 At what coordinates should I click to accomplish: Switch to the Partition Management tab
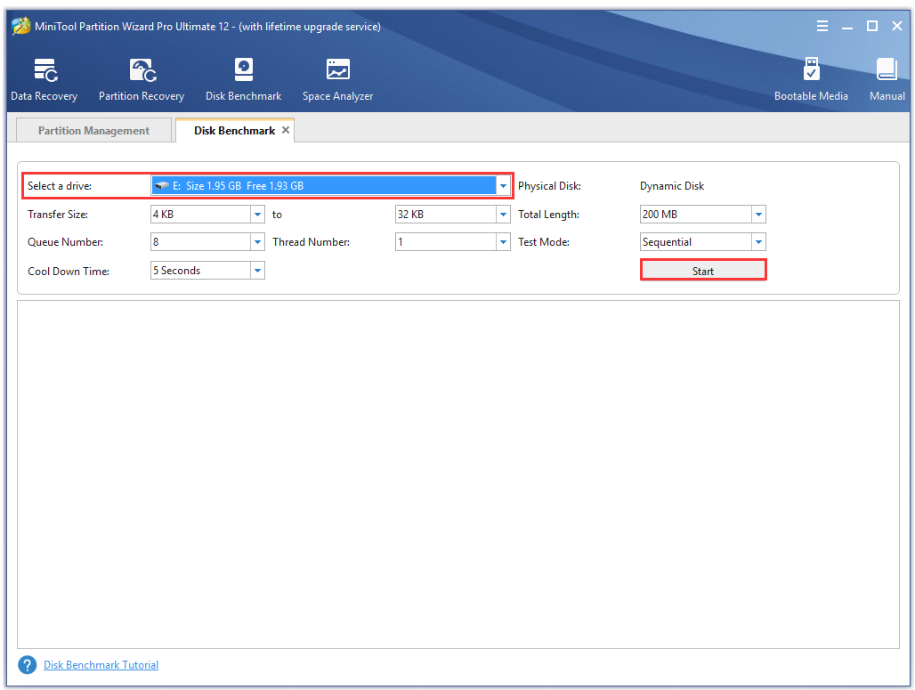tap(93, 130)
